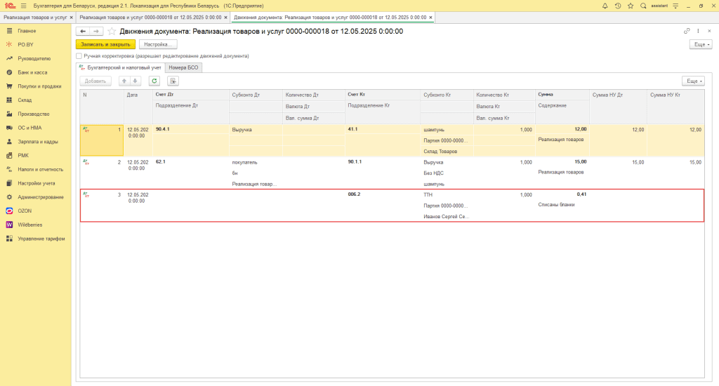
Task: Open Склад section icon
Action: pos(9,100)
